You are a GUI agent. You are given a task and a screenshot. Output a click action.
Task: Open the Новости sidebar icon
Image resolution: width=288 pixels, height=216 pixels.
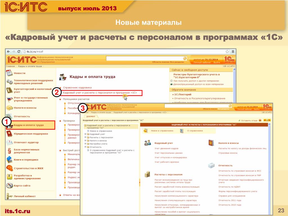point(9,73)
